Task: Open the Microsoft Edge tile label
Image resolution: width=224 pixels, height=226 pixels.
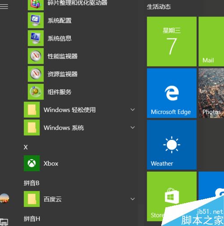Action: [x=171, y=112]
